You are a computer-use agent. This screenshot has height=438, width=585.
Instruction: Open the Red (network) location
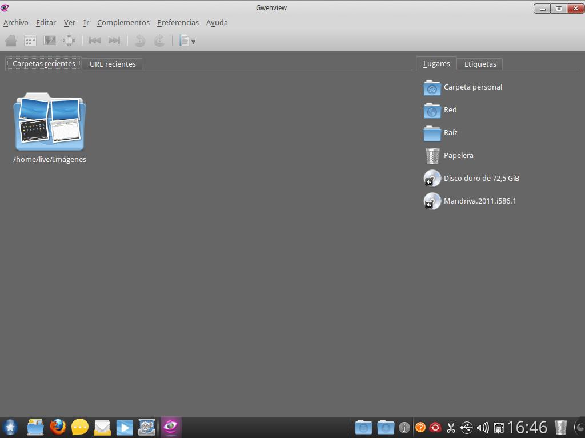450,109
